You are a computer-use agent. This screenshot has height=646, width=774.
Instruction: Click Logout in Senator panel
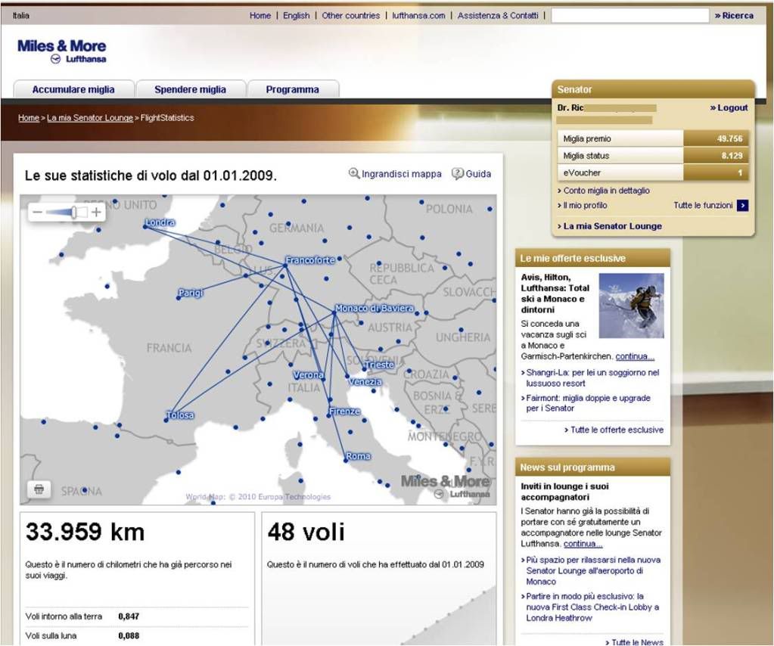click(729, 107)
